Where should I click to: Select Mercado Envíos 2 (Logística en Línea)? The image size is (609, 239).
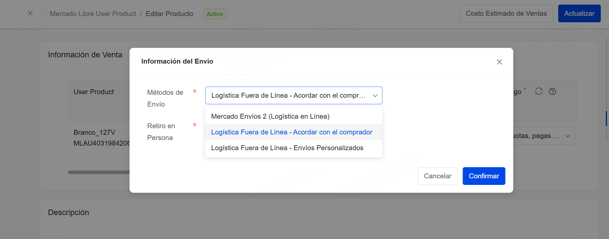click(294, 116)
